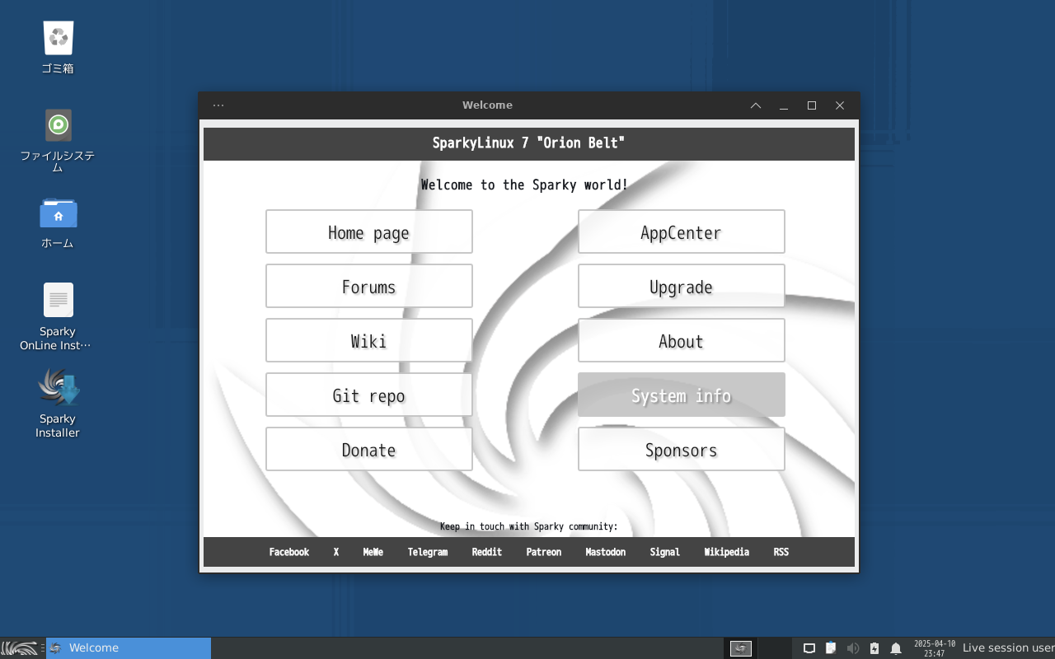Minimize the Welcome window

point(784,105)
